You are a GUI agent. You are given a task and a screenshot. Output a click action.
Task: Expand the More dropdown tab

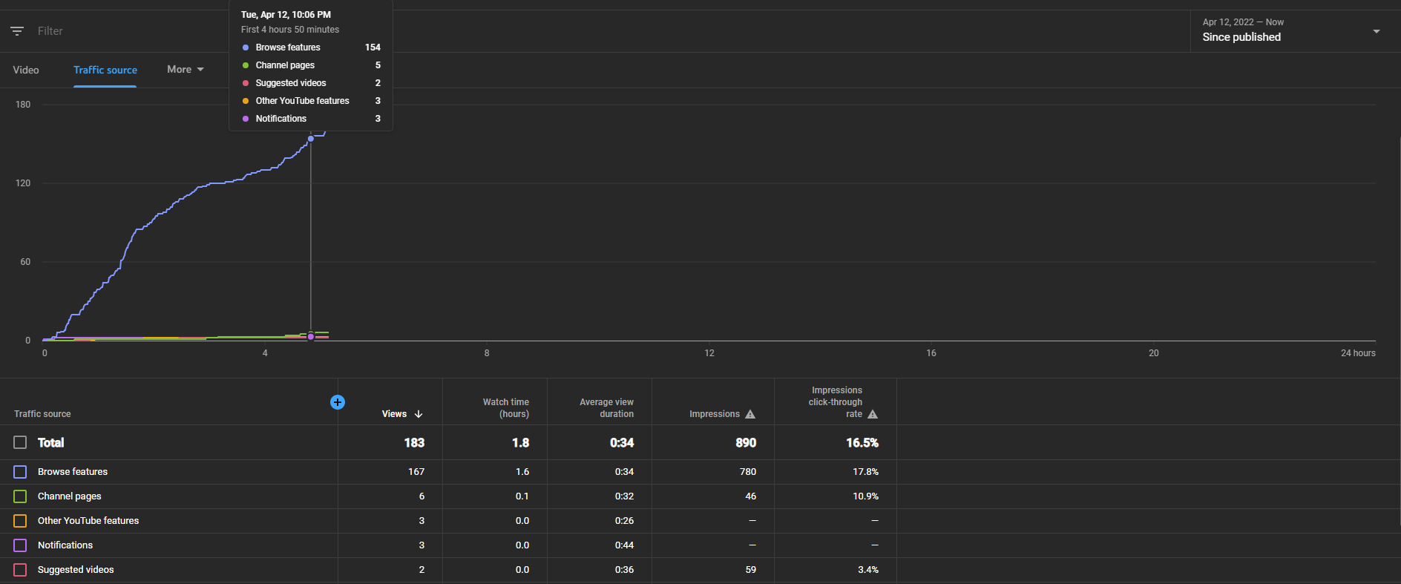[185, 70]
